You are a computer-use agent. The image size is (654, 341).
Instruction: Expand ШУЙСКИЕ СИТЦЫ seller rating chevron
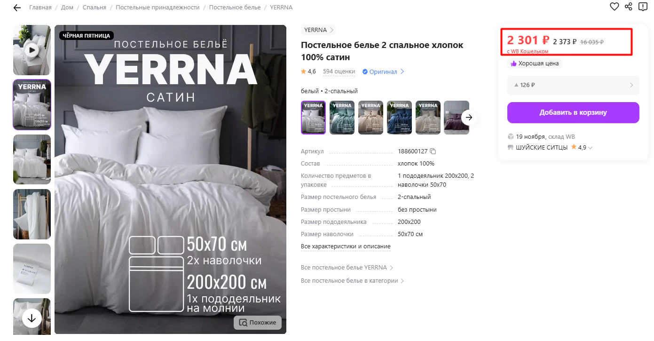click(x=591, y=148)
